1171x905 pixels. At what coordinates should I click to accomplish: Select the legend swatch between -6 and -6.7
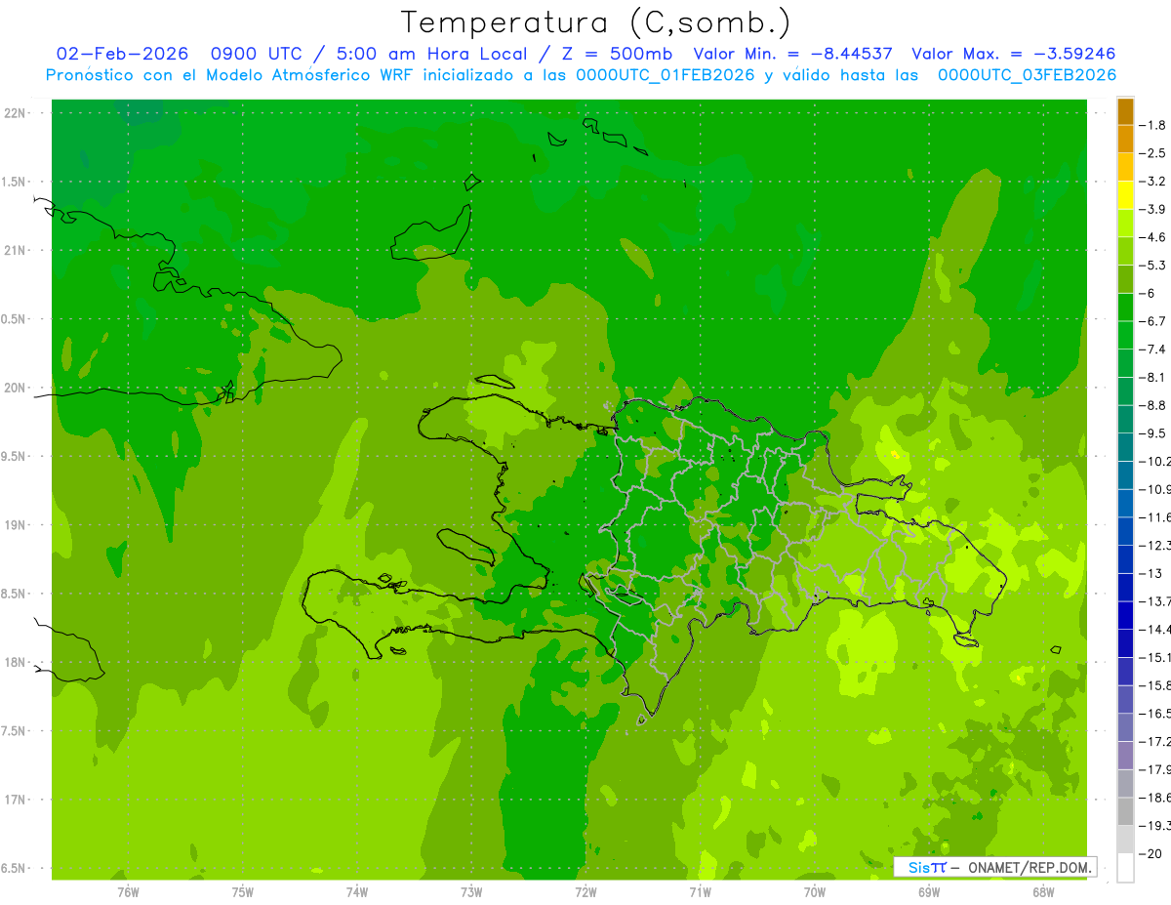coord(1125,308)
